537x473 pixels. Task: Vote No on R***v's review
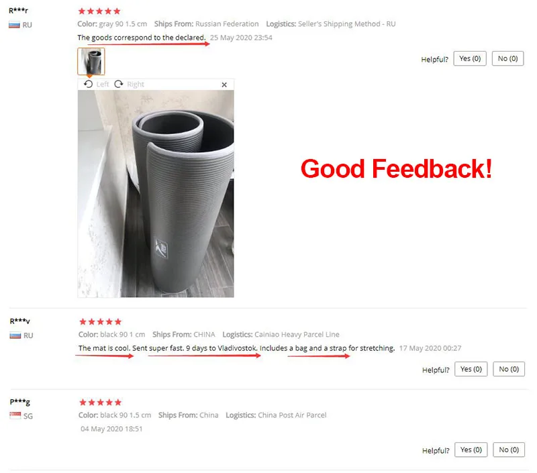click(509, 369)
